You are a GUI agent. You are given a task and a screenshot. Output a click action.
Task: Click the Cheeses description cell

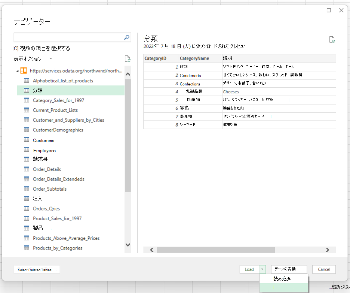click(279, 92)
